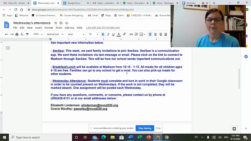Add a comment using toolbar icon
251x141 pixels.
click(136, 34)
